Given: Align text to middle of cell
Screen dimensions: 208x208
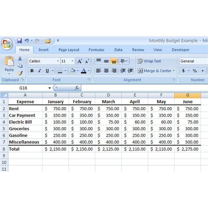Looking at the screenshot, I should click(106, 61).
